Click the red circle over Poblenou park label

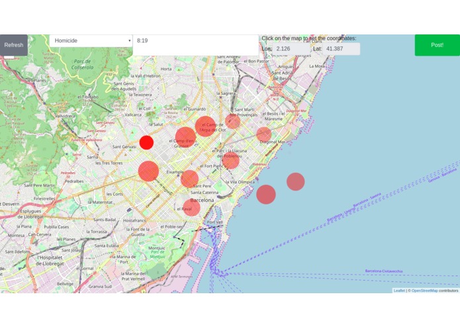click(230, 160)
